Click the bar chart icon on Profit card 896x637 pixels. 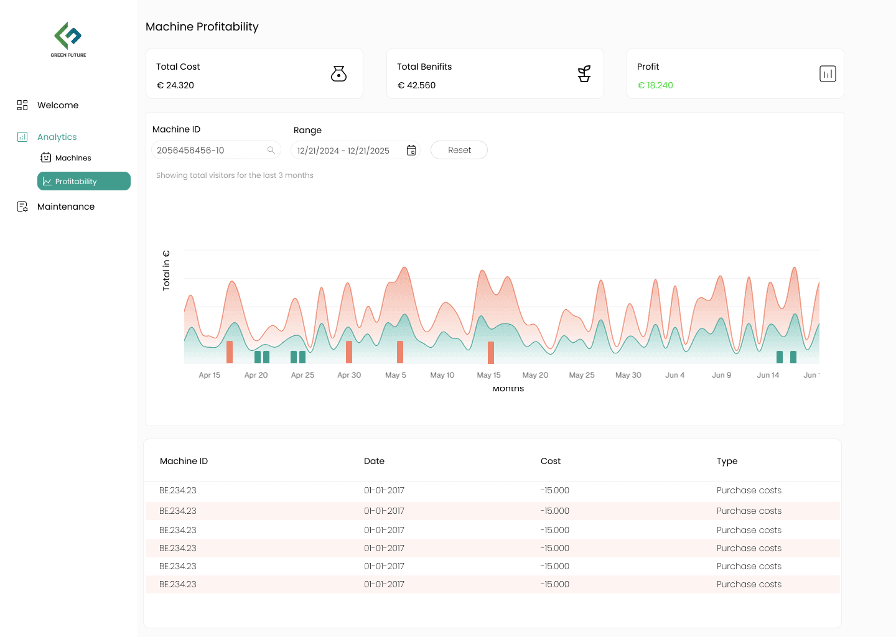click(x=828, y=74)
